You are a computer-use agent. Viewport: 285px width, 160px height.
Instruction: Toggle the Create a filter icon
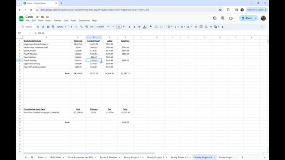coord(211,27)
